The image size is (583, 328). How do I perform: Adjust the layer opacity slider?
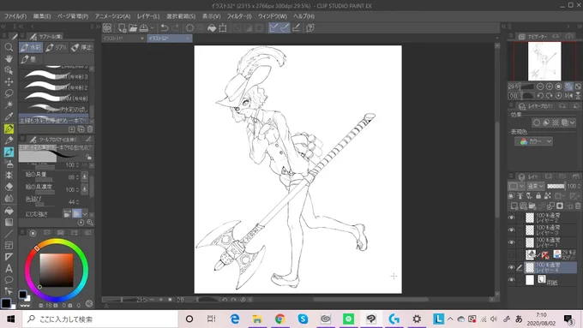[556, 186]
